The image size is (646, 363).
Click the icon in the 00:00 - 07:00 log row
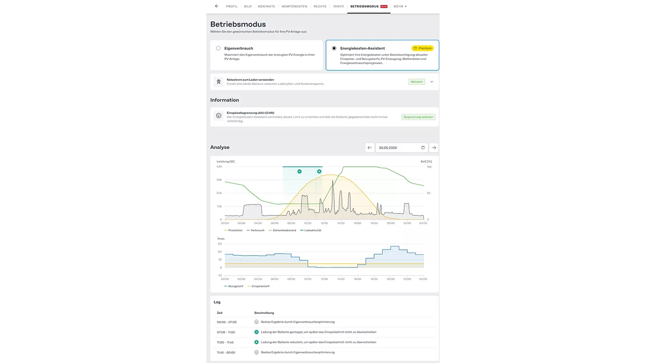coord(256,322)
